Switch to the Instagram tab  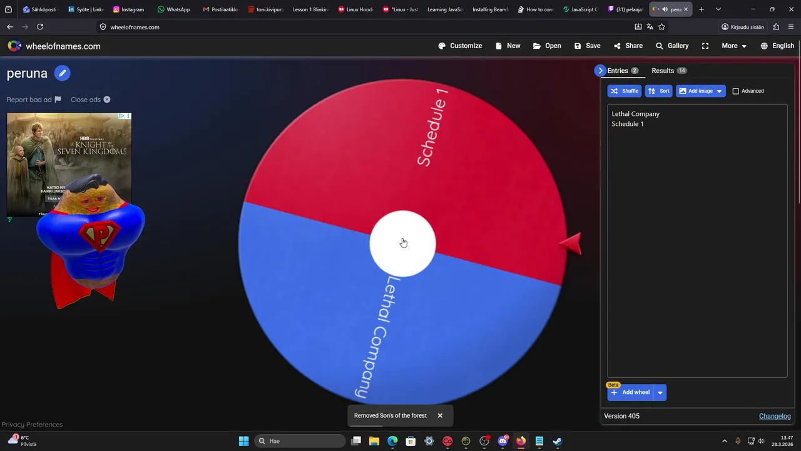tap(128, 9)
